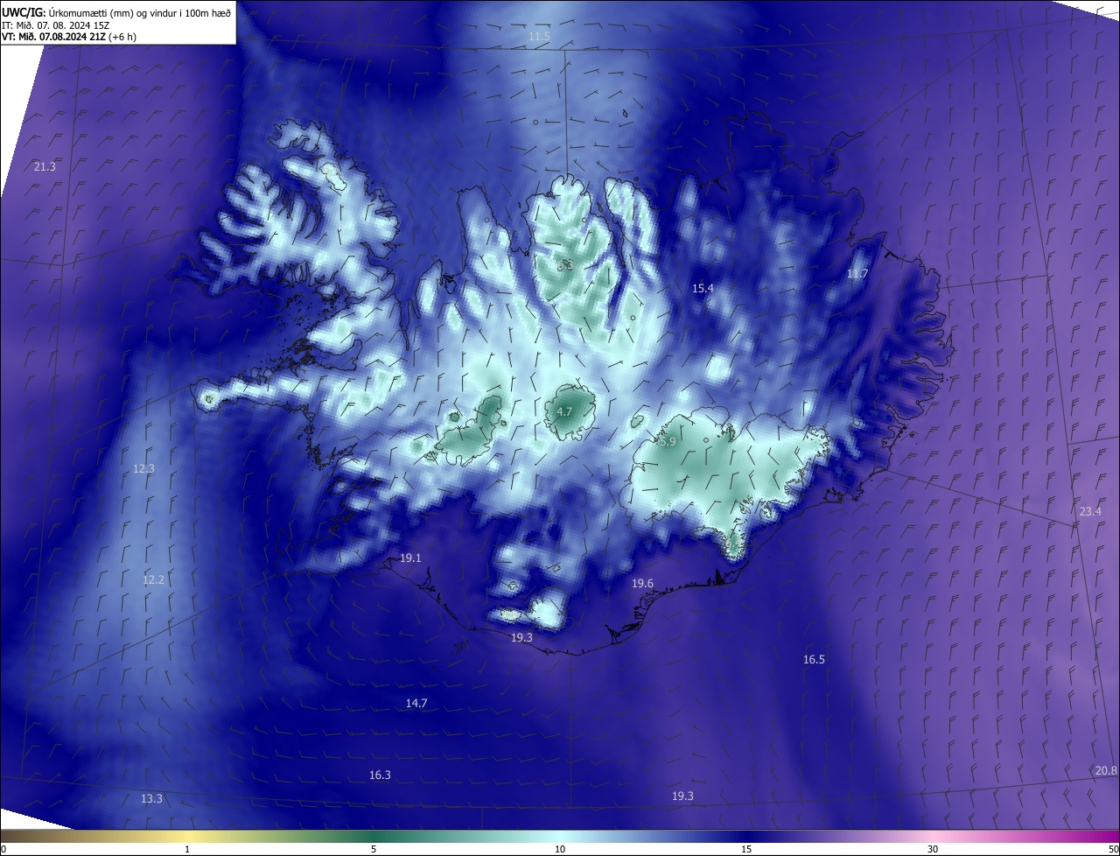Click the 12.2 value label
Viewport: 1120px width, 856px height.
pyautogui.click(x=153, y=579)
